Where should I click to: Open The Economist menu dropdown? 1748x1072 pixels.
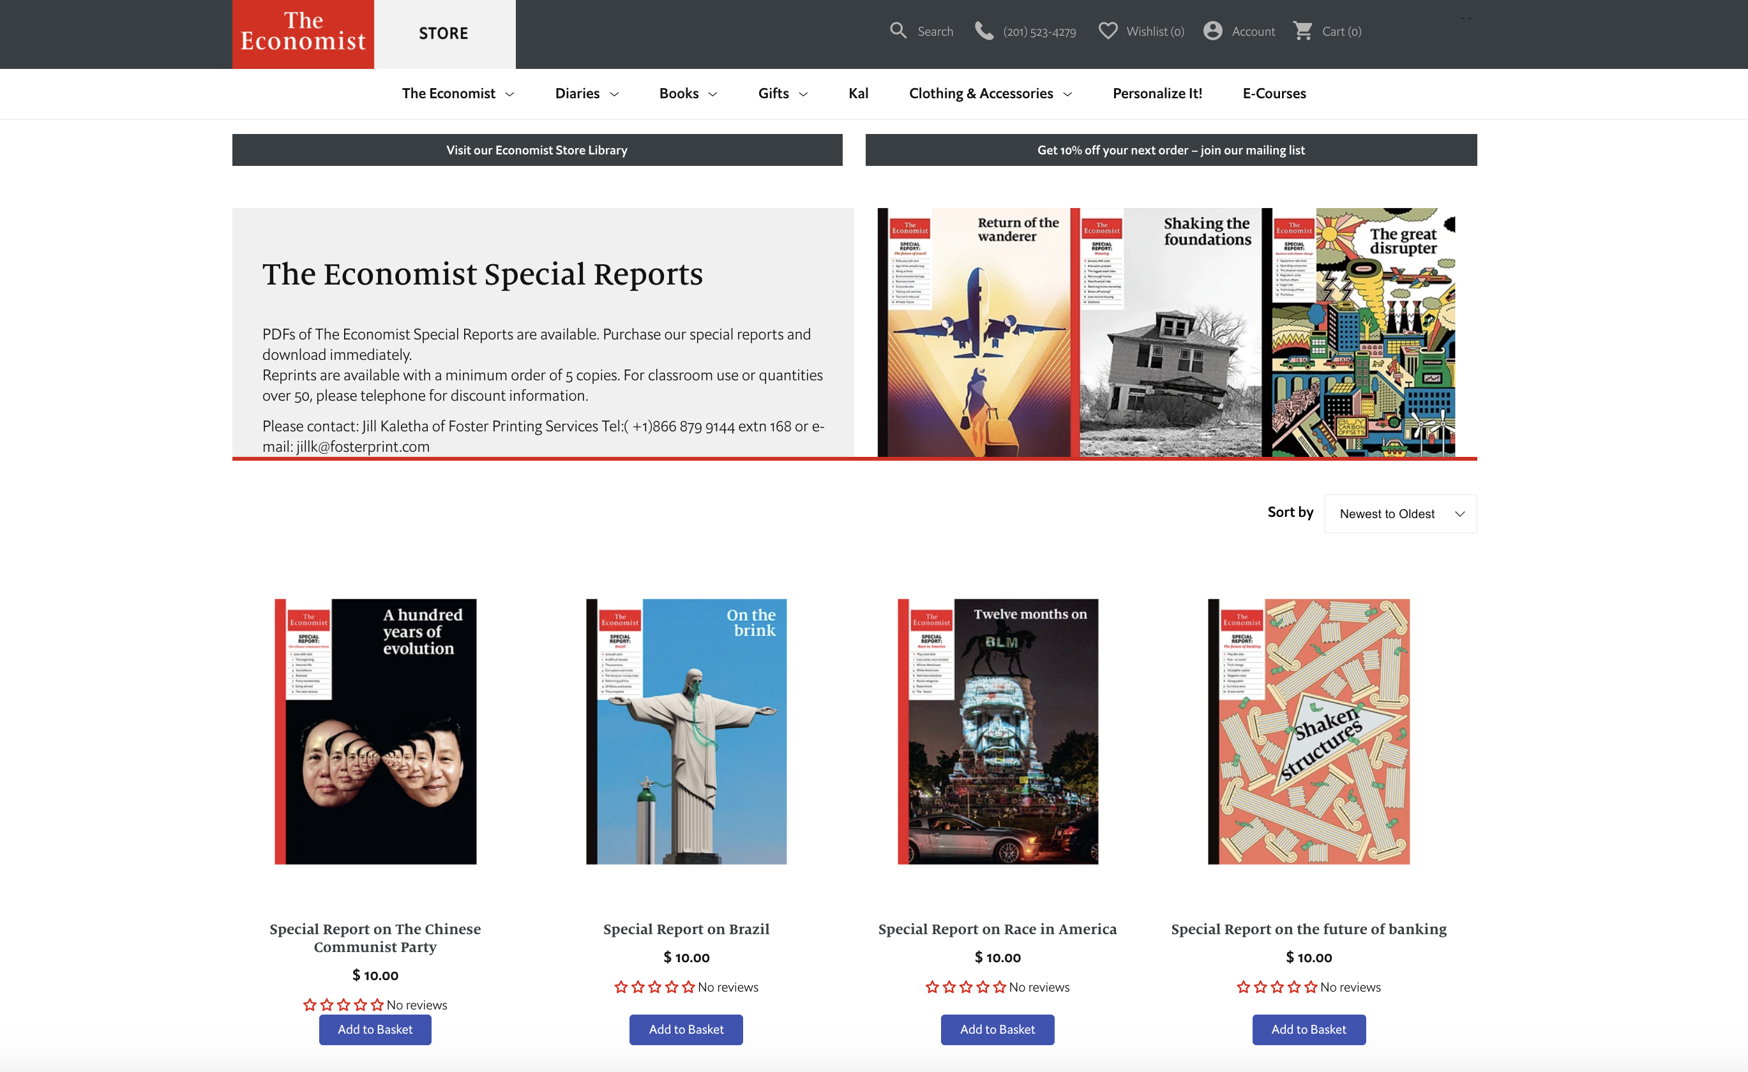click(x=458, y=94)
